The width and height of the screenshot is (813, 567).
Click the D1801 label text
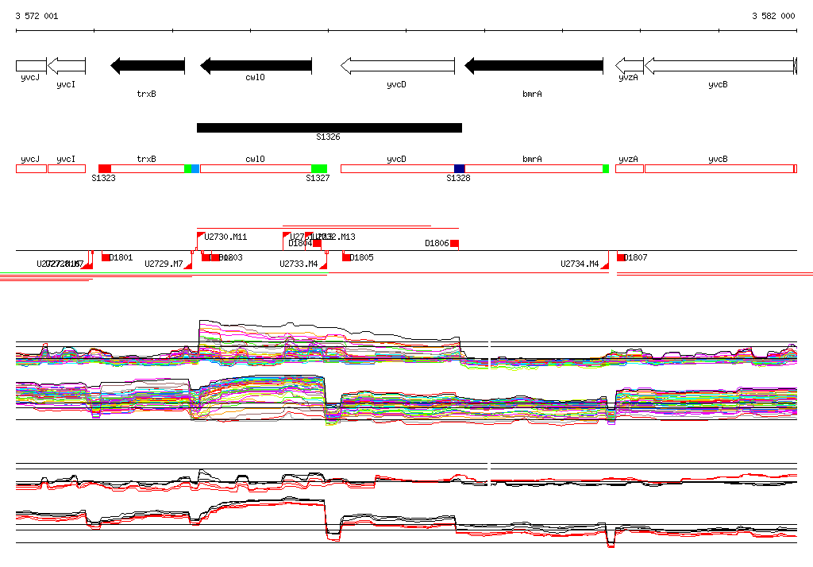pyautogui.click(x=121, y=257)
